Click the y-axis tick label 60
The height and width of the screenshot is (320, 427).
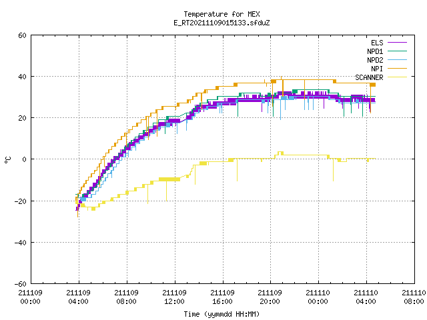pyautogui.click(x=22, y=35)
